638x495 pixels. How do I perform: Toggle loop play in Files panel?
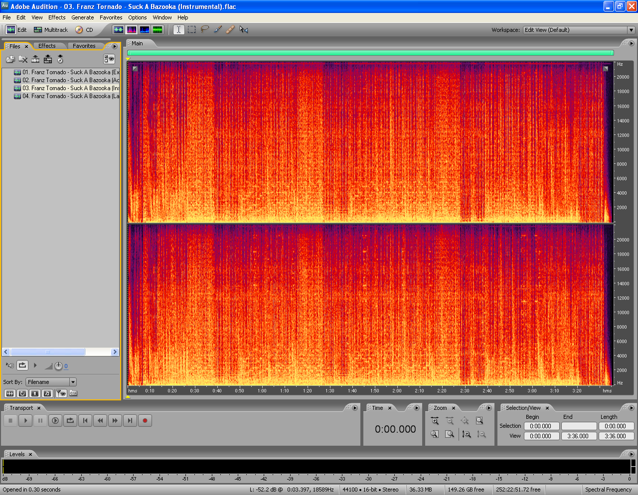(22, 366)
